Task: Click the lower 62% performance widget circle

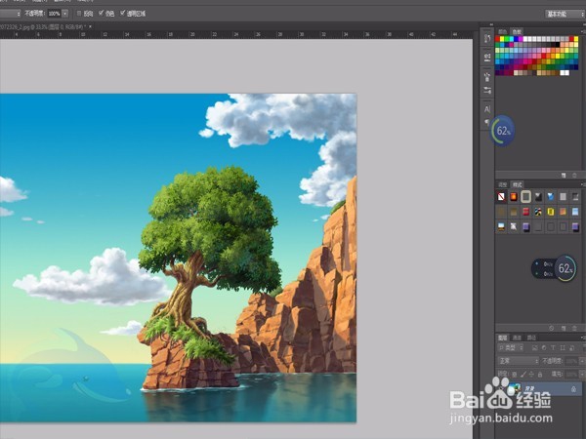Action: tap(565, 268)
